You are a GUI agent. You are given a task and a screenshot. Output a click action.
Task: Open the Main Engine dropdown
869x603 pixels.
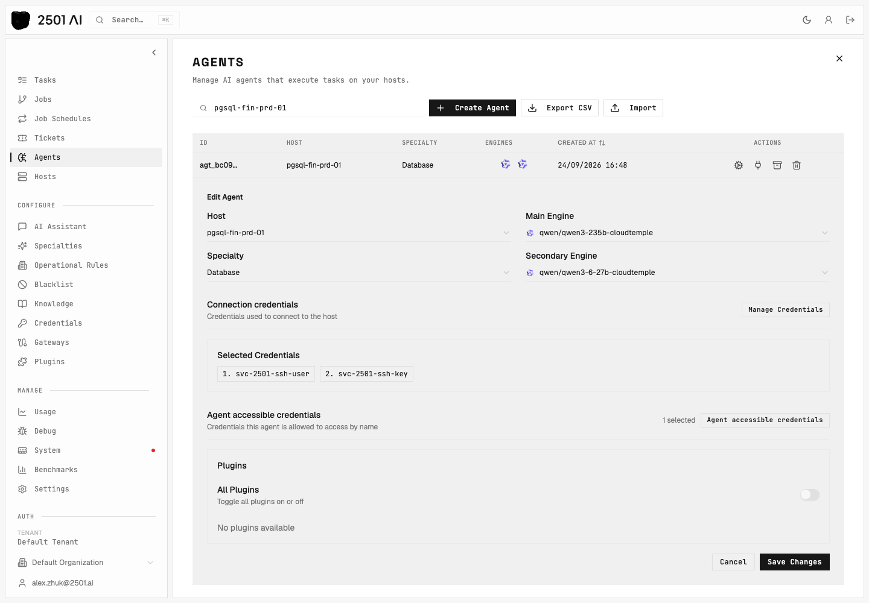pyautogui.click(x=678, y=233)
